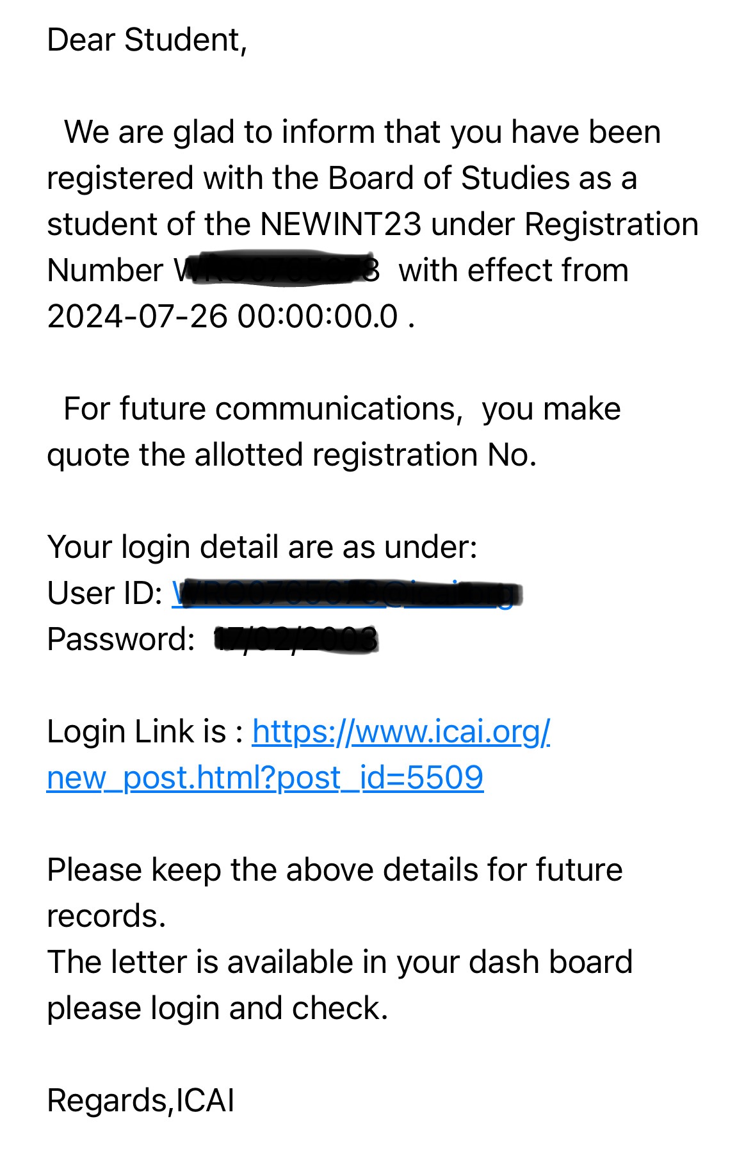This screenshot has width=737, height=1151.
Task: Click "quote the allotted registration No." line
Action: pos(291,455)
